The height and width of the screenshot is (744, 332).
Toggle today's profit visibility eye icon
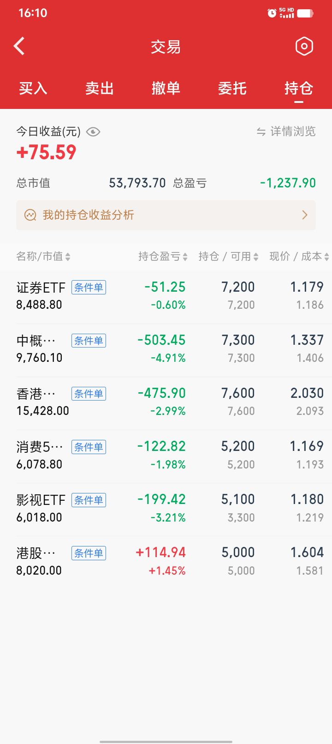click(93, 132)
